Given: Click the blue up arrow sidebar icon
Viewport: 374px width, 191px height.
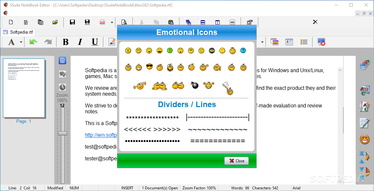Looking at the screenshot, I should tap(362, 162).
